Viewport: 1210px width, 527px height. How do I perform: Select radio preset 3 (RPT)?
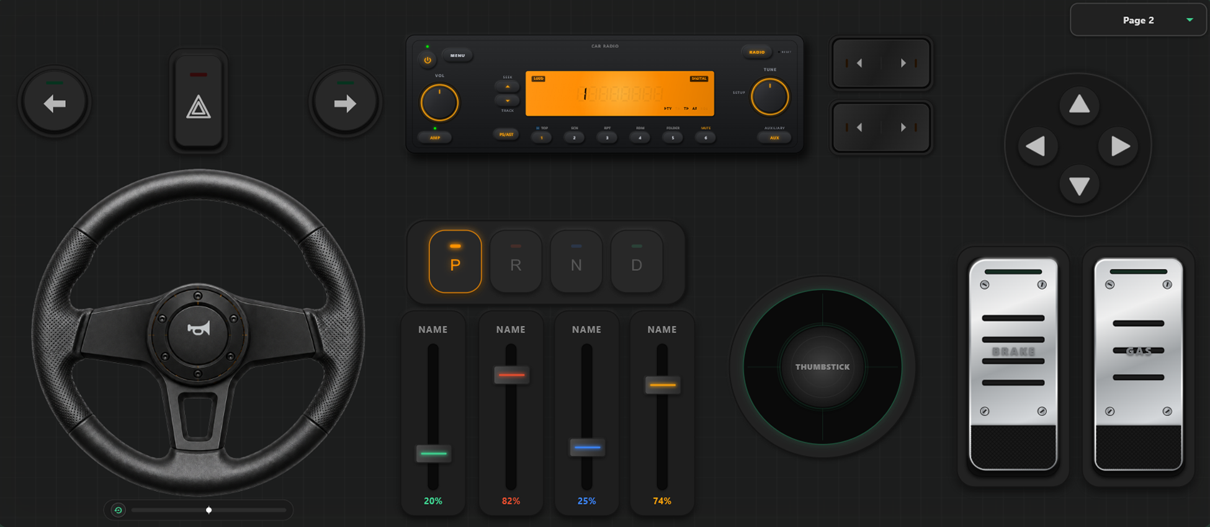pos(607,138)
